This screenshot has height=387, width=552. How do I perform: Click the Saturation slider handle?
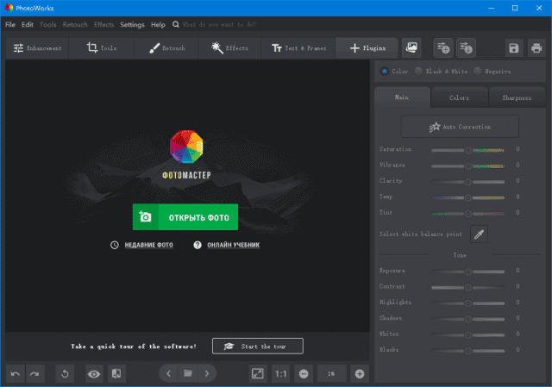click(x=468, y=150)
